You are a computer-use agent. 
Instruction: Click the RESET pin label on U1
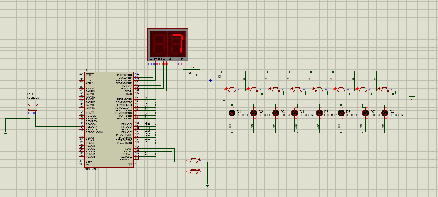(x=90, y=75)
